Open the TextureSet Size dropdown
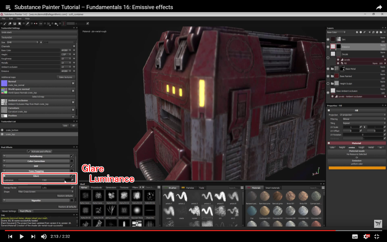Screen dimensions: 387x242 point(22,42)
